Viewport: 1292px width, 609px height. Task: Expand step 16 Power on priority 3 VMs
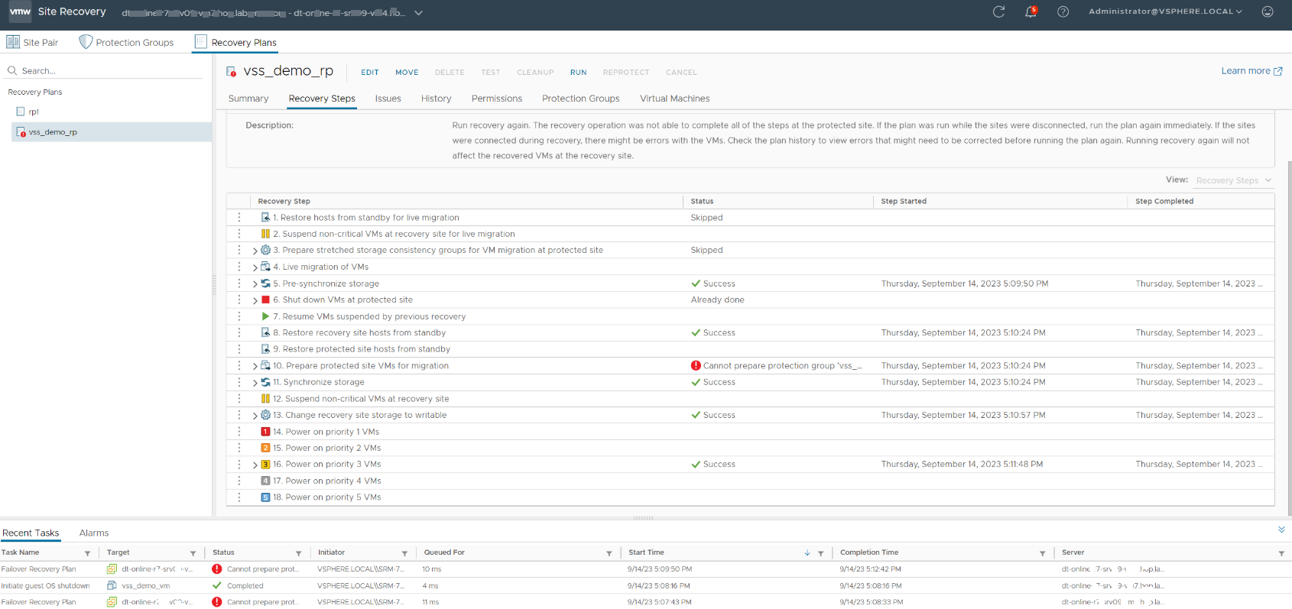click(255, 465)
